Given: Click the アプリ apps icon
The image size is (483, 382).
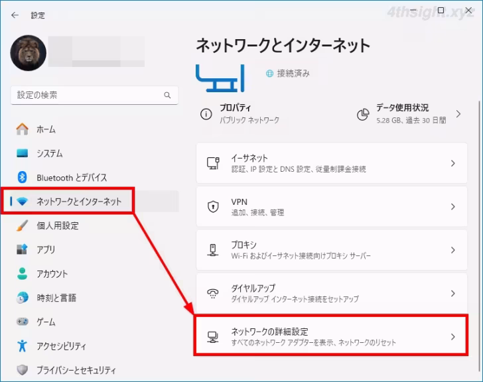Looking at the screenshot, I should [22, 249].
